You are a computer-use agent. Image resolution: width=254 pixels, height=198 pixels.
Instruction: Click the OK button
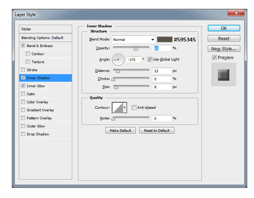(224, 28)
